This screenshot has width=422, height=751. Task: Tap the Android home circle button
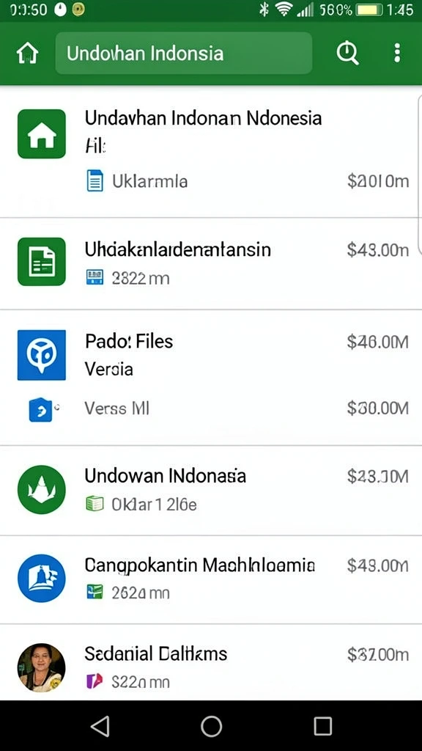click(x=211, y=726)
